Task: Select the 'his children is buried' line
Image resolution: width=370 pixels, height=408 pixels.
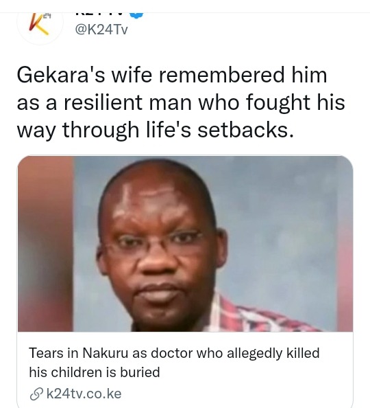Action: [x=95, y=372]
